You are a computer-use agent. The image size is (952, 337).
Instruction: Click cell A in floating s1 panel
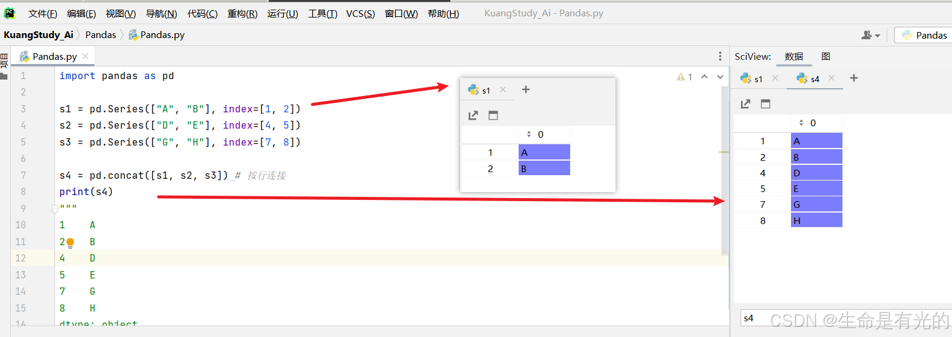(544, 152)
